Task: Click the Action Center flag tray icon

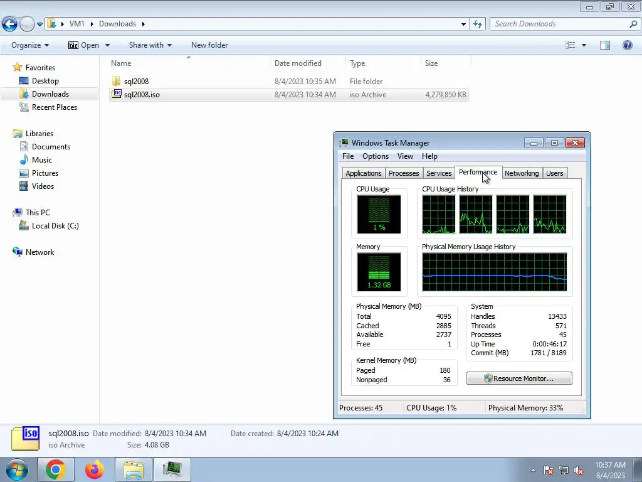Action: [549, 471]
